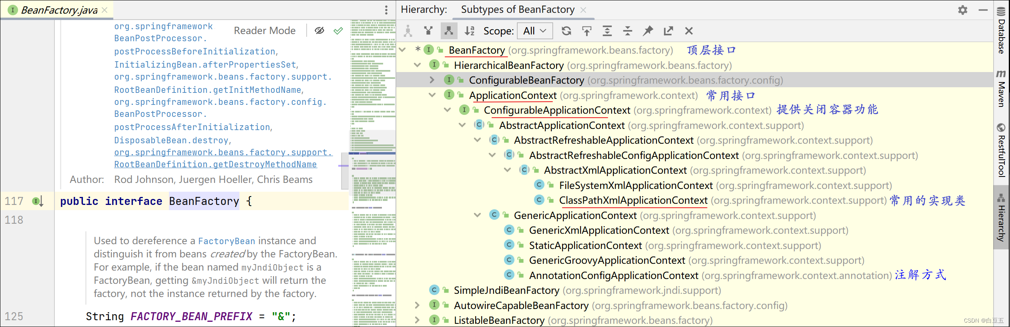Click the Reader Mode label
This screenshot has width=1010, height=327.
265,31
